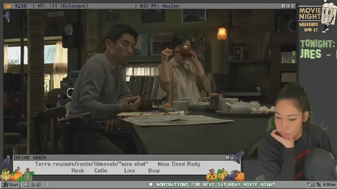The image size is (337, 189).
Task: Click the third quick launch icon on the taskbar
Action: pyautogui.click(x=38, y=185)
